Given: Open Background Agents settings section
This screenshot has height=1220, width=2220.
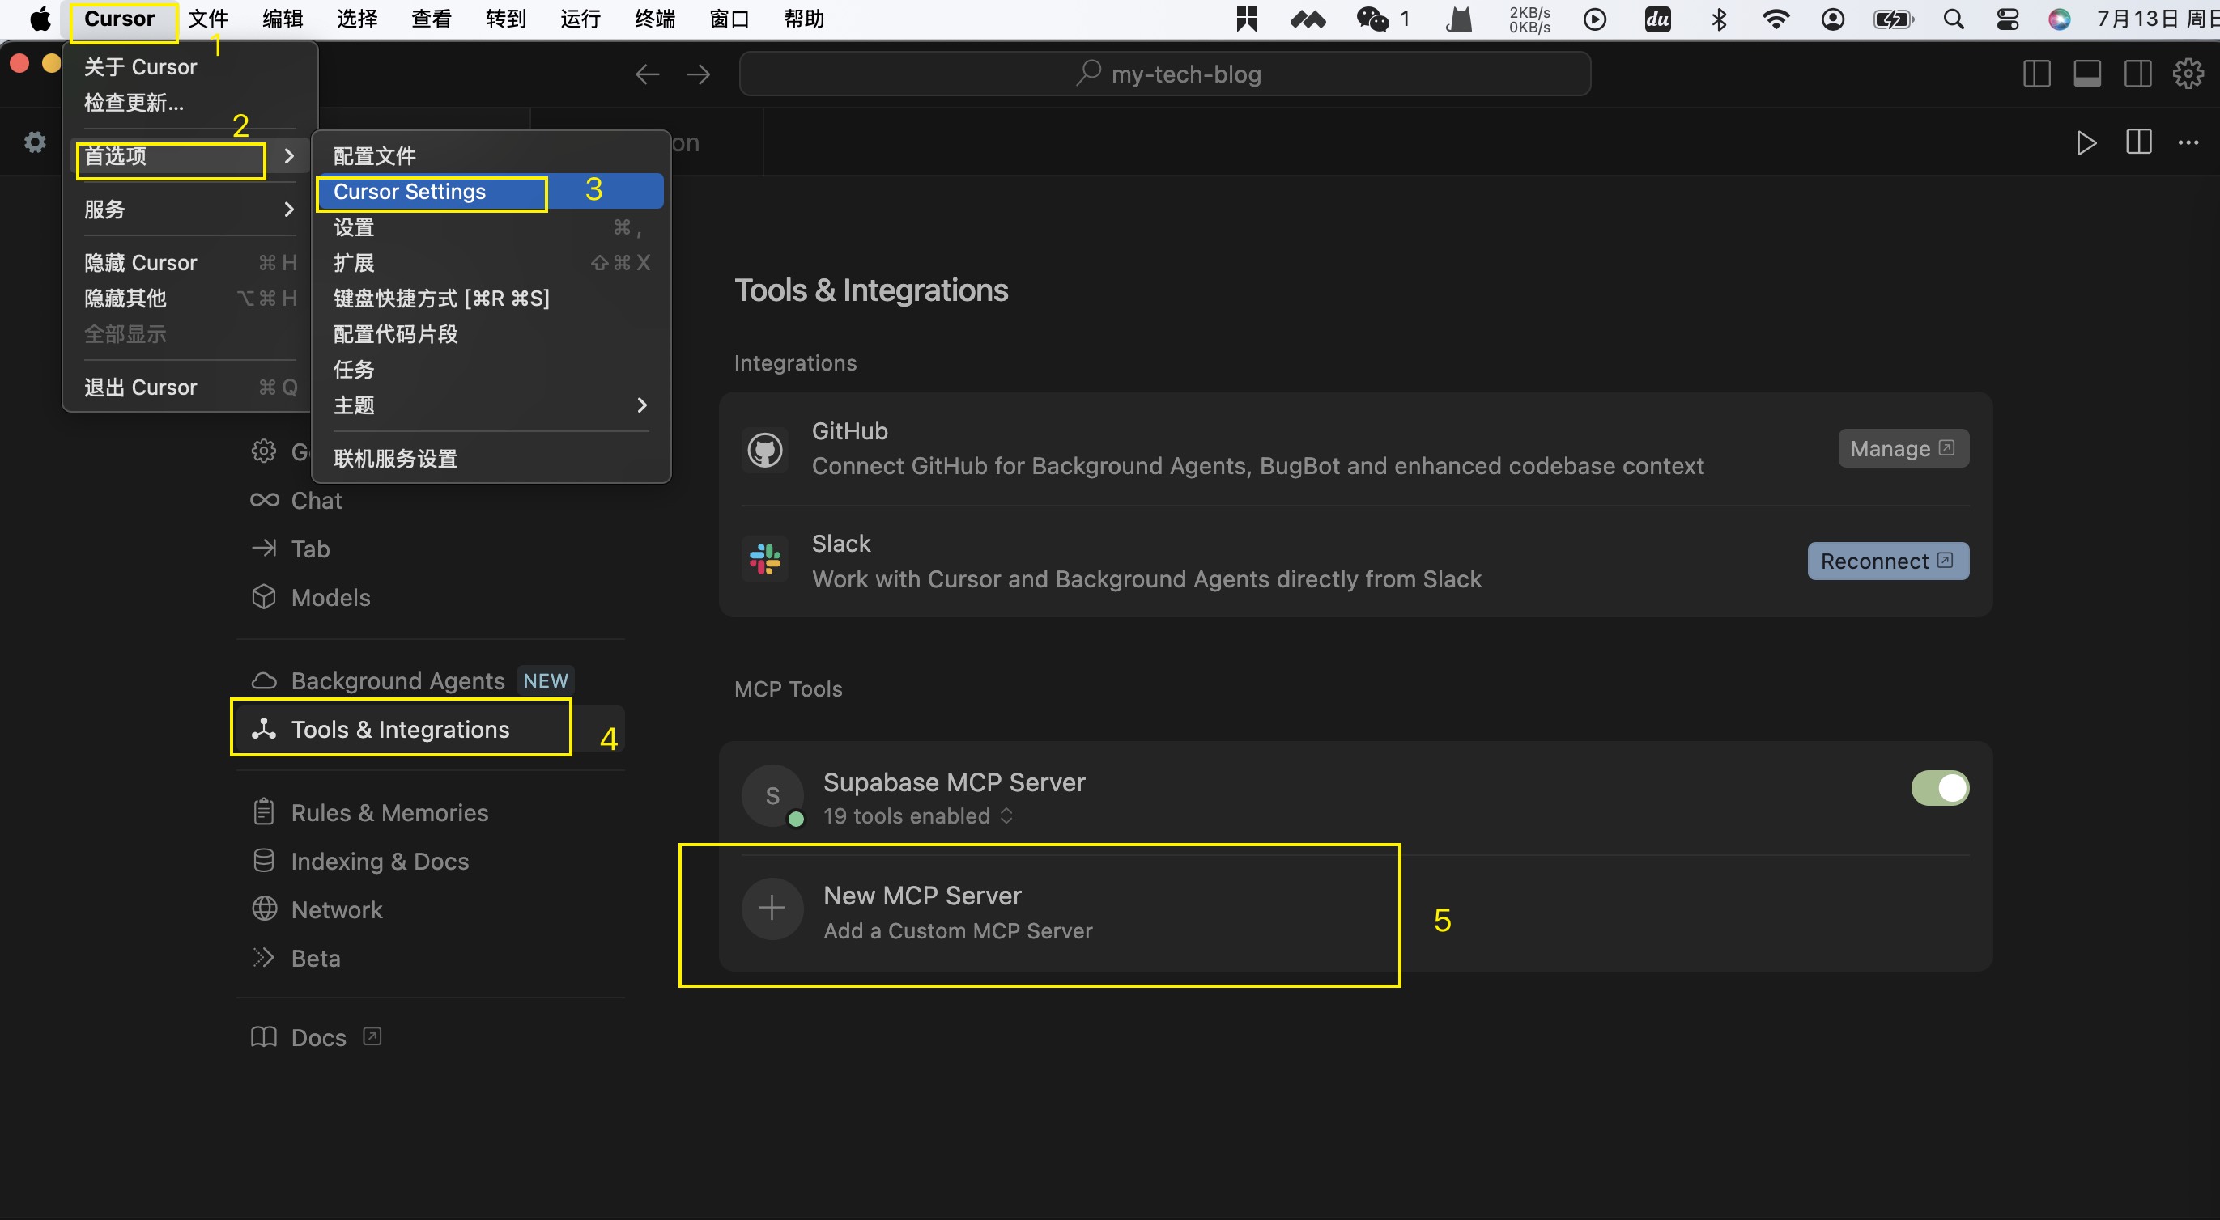Looking at the screenshot, I should [x=429, y=681].
